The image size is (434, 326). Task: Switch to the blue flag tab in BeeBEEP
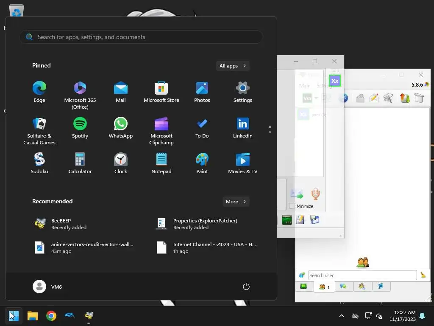pyautogui.click(x=381, y=287)
